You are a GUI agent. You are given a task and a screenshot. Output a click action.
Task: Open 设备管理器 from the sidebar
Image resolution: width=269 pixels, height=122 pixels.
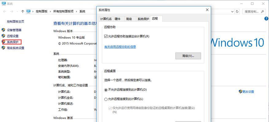pyautogui.click(x=14, y=30)
